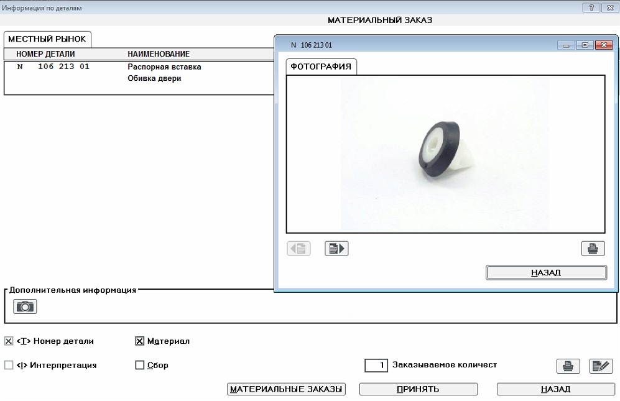This screenshot has width=620, height=401.
Task: Print the photo from the photo window
Action: click(x=593, y=249)
